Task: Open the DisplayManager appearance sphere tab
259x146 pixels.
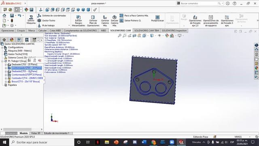Action: click(x=12, y=40)
